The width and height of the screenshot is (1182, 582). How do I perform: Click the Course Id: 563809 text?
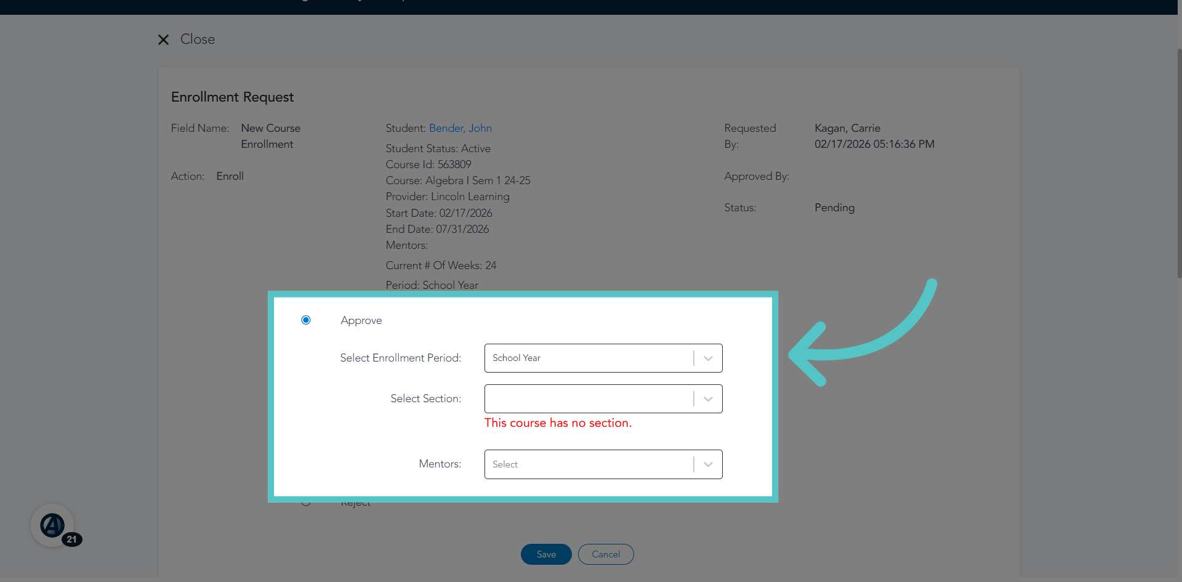click(x=428, y=164)
